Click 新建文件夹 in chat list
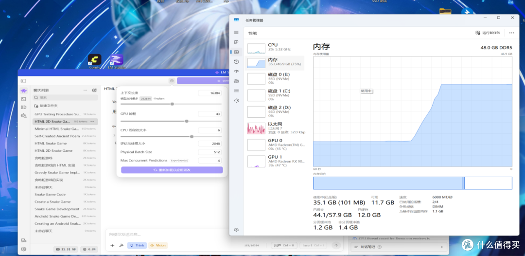 click(x=46, y=106)
